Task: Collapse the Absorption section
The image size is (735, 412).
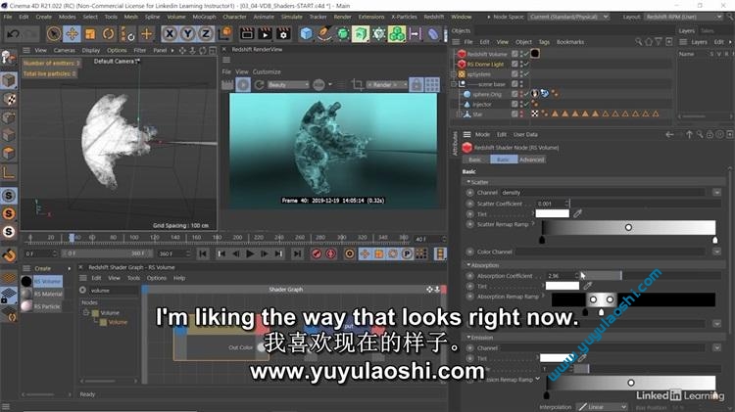Action: (x=468, y=265)
